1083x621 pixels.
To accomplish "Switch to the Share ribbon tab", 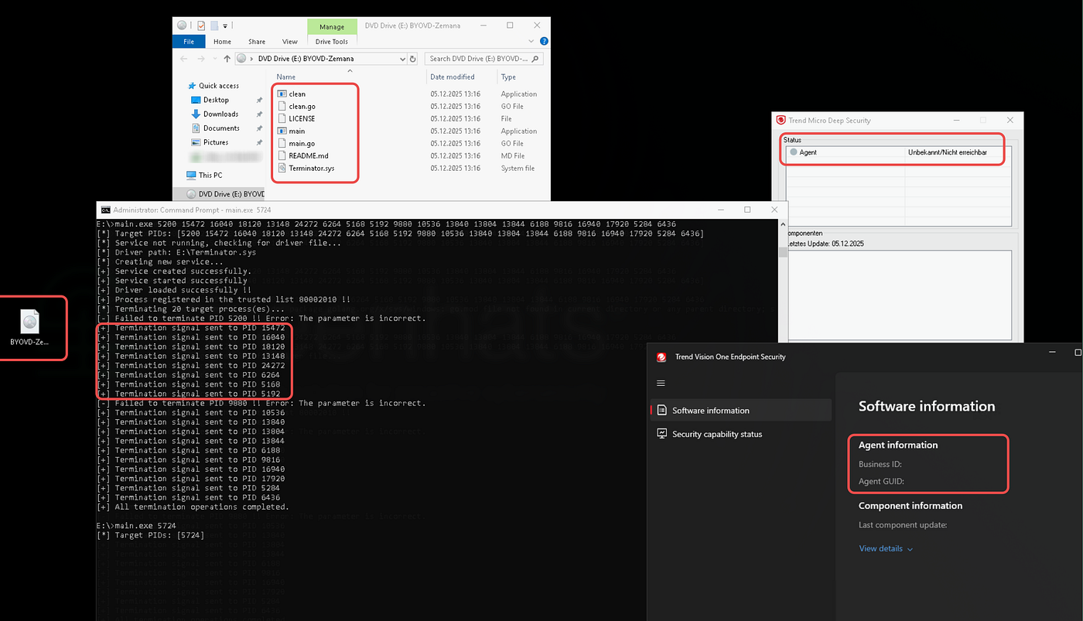I will click(x=257, y=42).
